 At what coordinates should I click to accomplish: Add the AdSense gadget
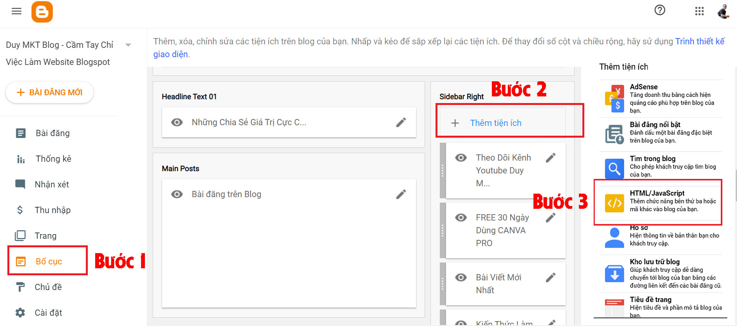point(660,99)
